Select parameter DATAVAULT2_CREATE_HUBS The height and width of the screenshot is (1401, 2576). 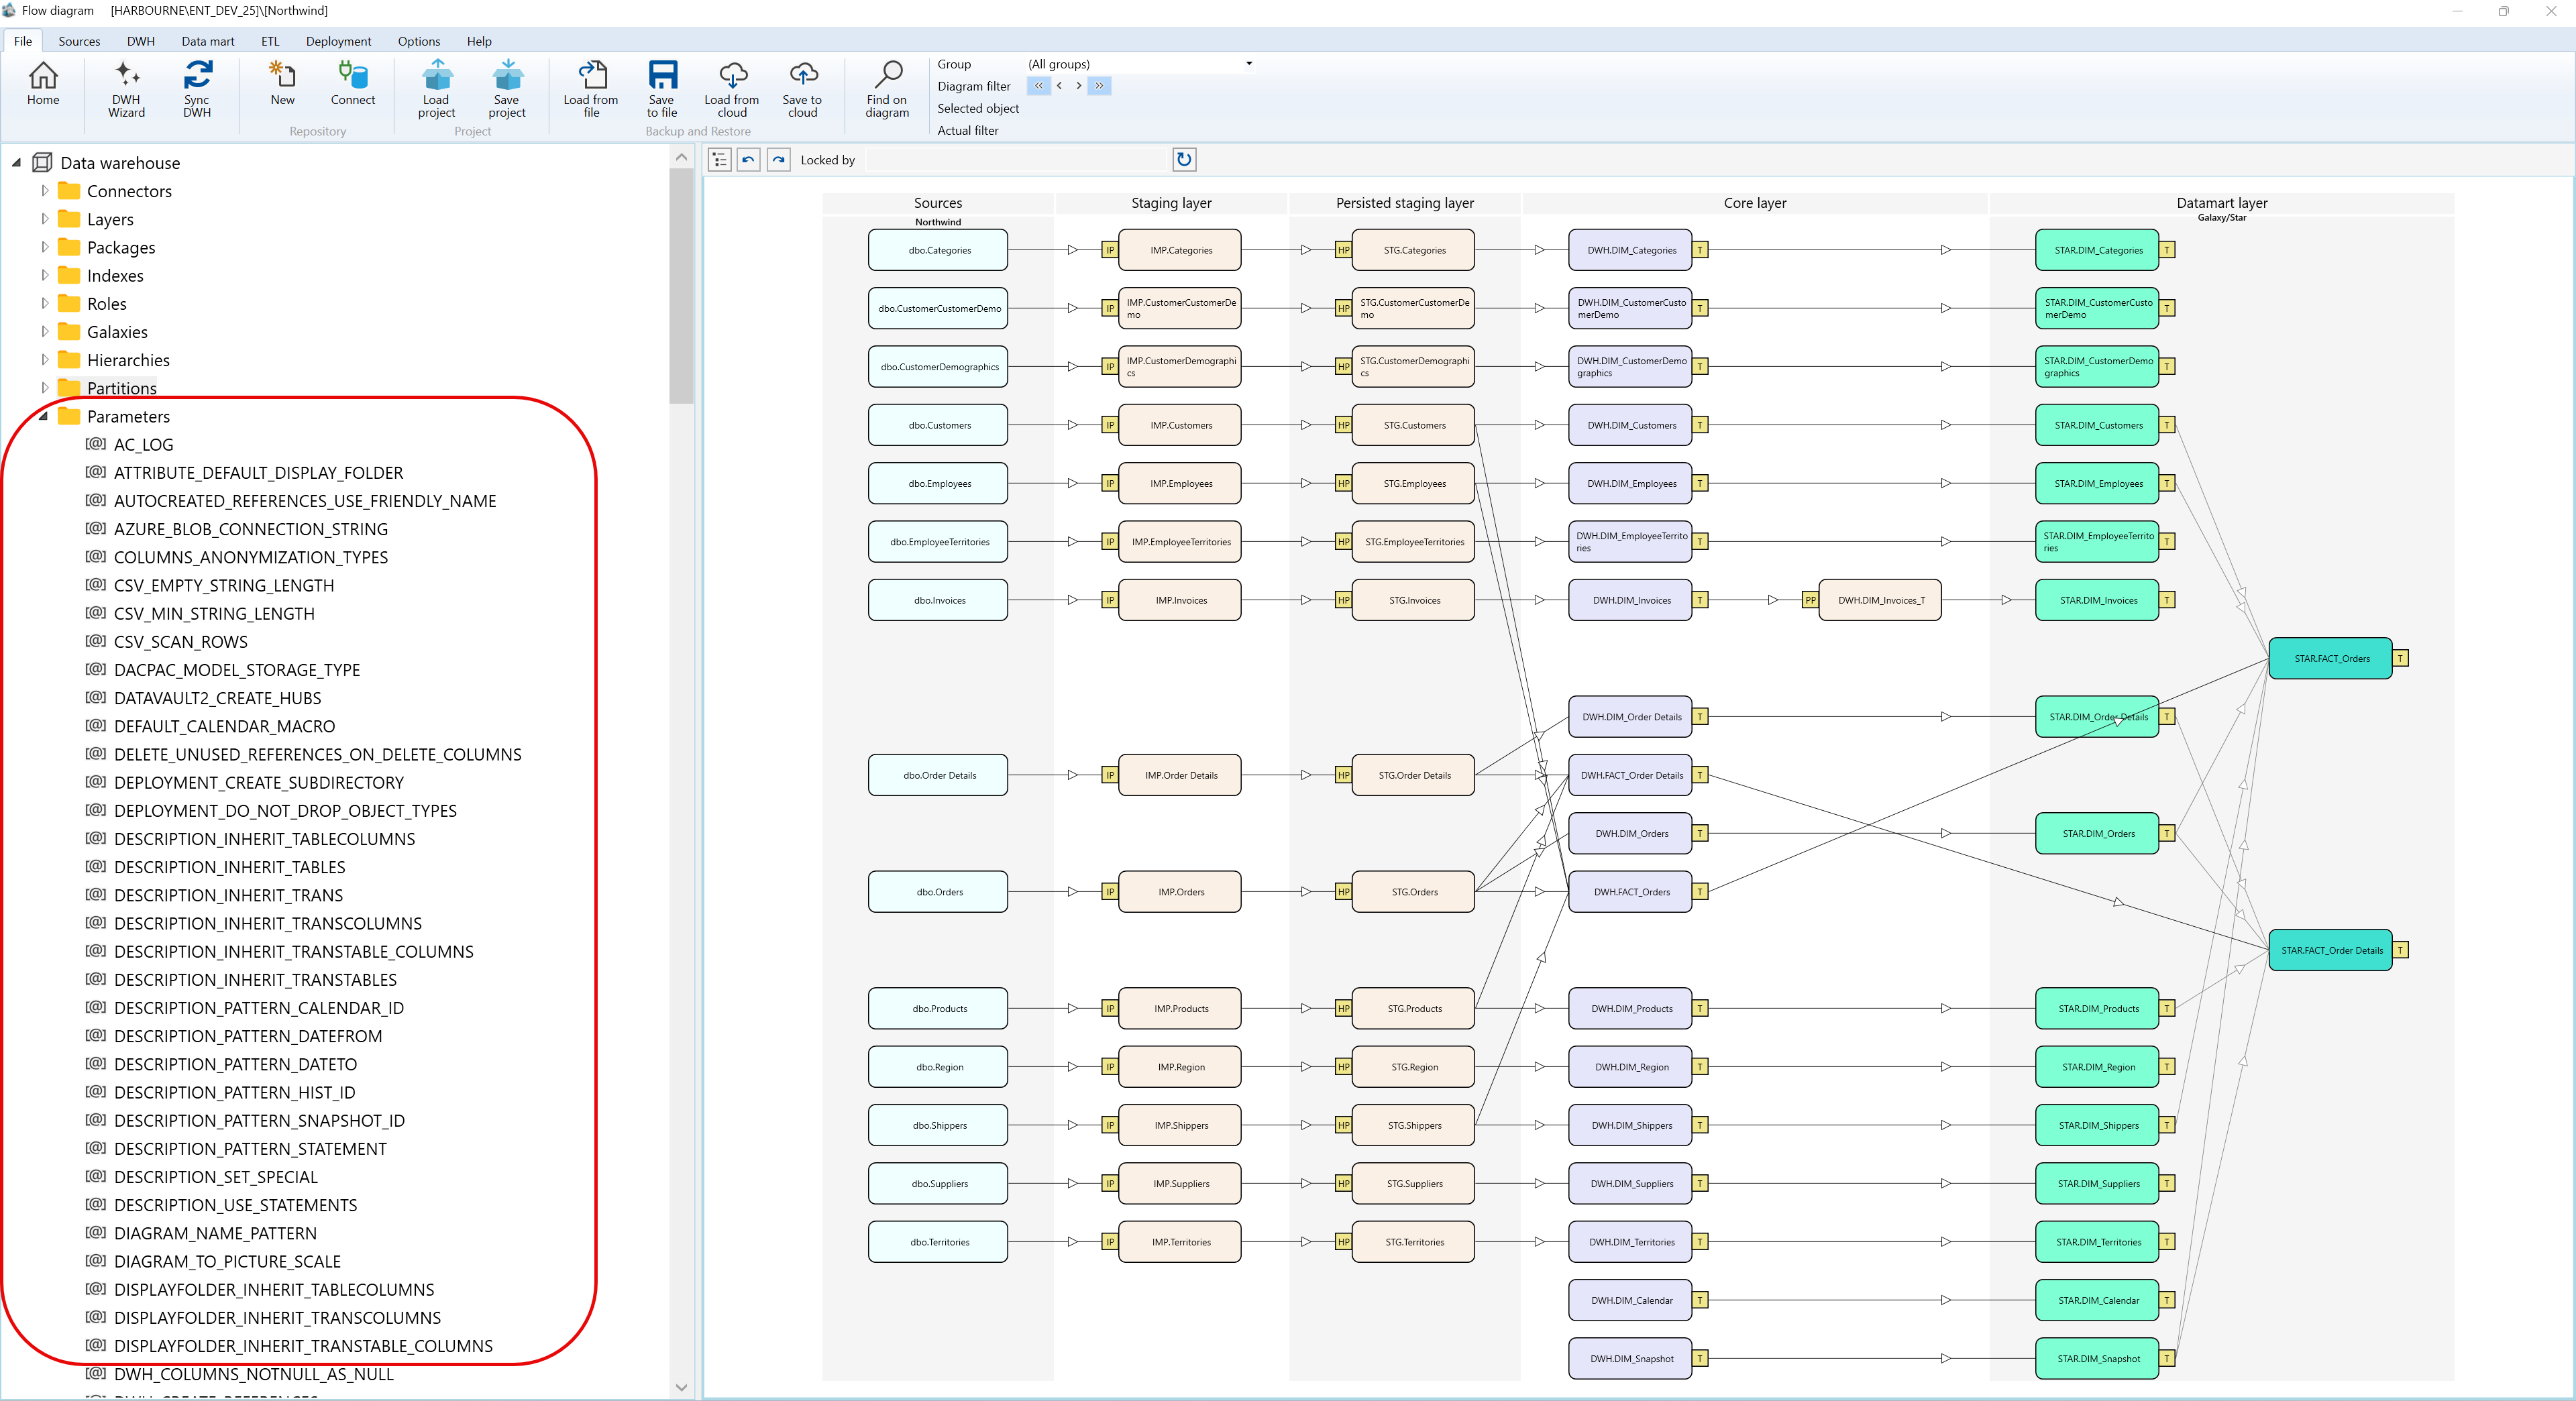click(x=217, y=698)
